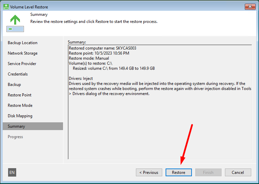Select the highlighted Summary step
This screenshot has width=259, height=184.
click(33, 126)
